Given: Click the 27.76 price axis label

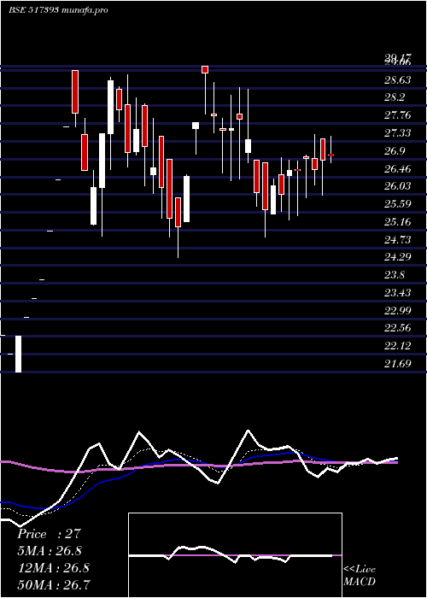Looking at the screenshot, I should (397, 115).
